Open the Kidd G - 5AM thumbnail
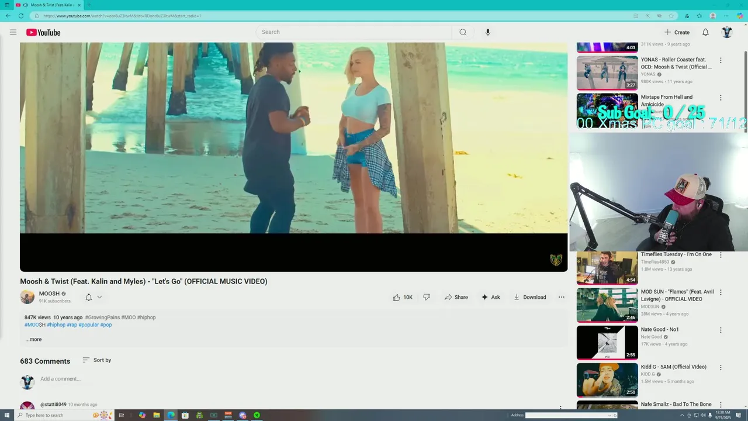The width and height of the screenshot is (748, 421). [x=607, y=379]
